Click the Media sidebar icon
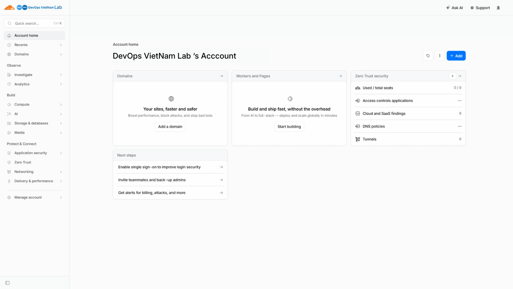The height and width of the screenshot is (289, 513). 9,132
